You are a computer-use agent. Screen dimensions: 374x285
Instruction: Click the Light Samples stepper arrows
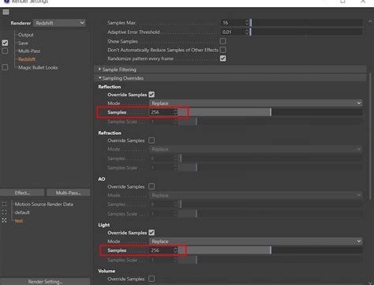pos(175,250)
